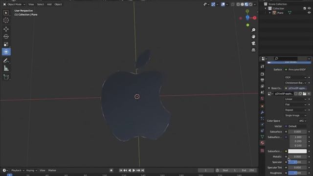Select the Scale tool

coord(6,44)
